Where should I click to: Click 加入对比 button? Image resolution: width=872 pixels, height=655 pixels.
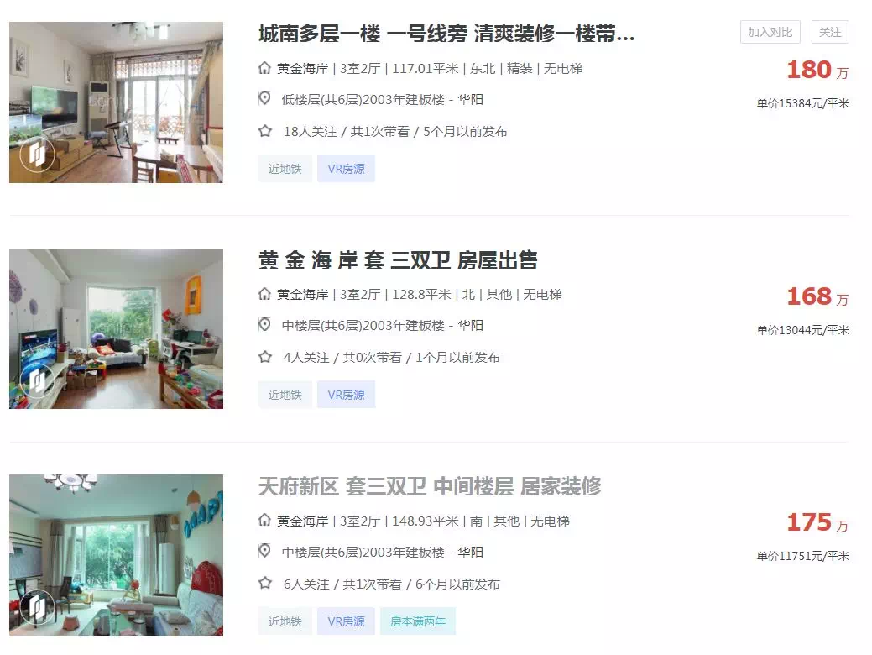770,32
